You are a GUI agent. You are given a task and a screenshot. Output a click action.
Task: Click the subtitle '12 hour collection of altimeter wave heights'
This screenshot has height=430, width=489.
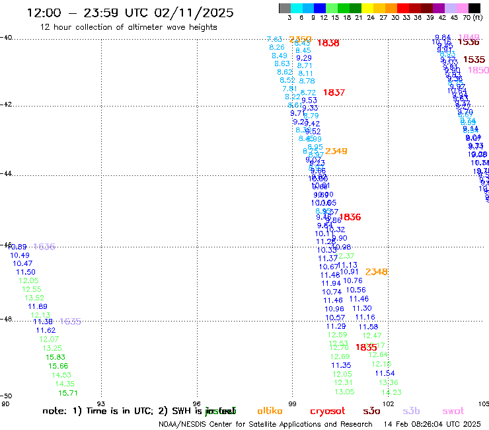(128, 27)
